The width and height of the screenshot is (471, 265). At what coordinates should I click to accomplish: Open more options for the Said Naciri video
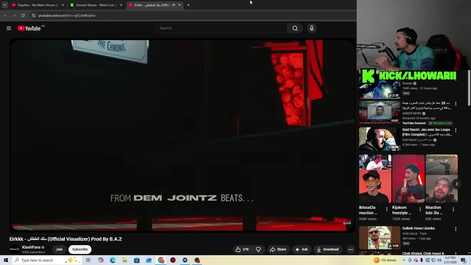[x=456, y=130]
